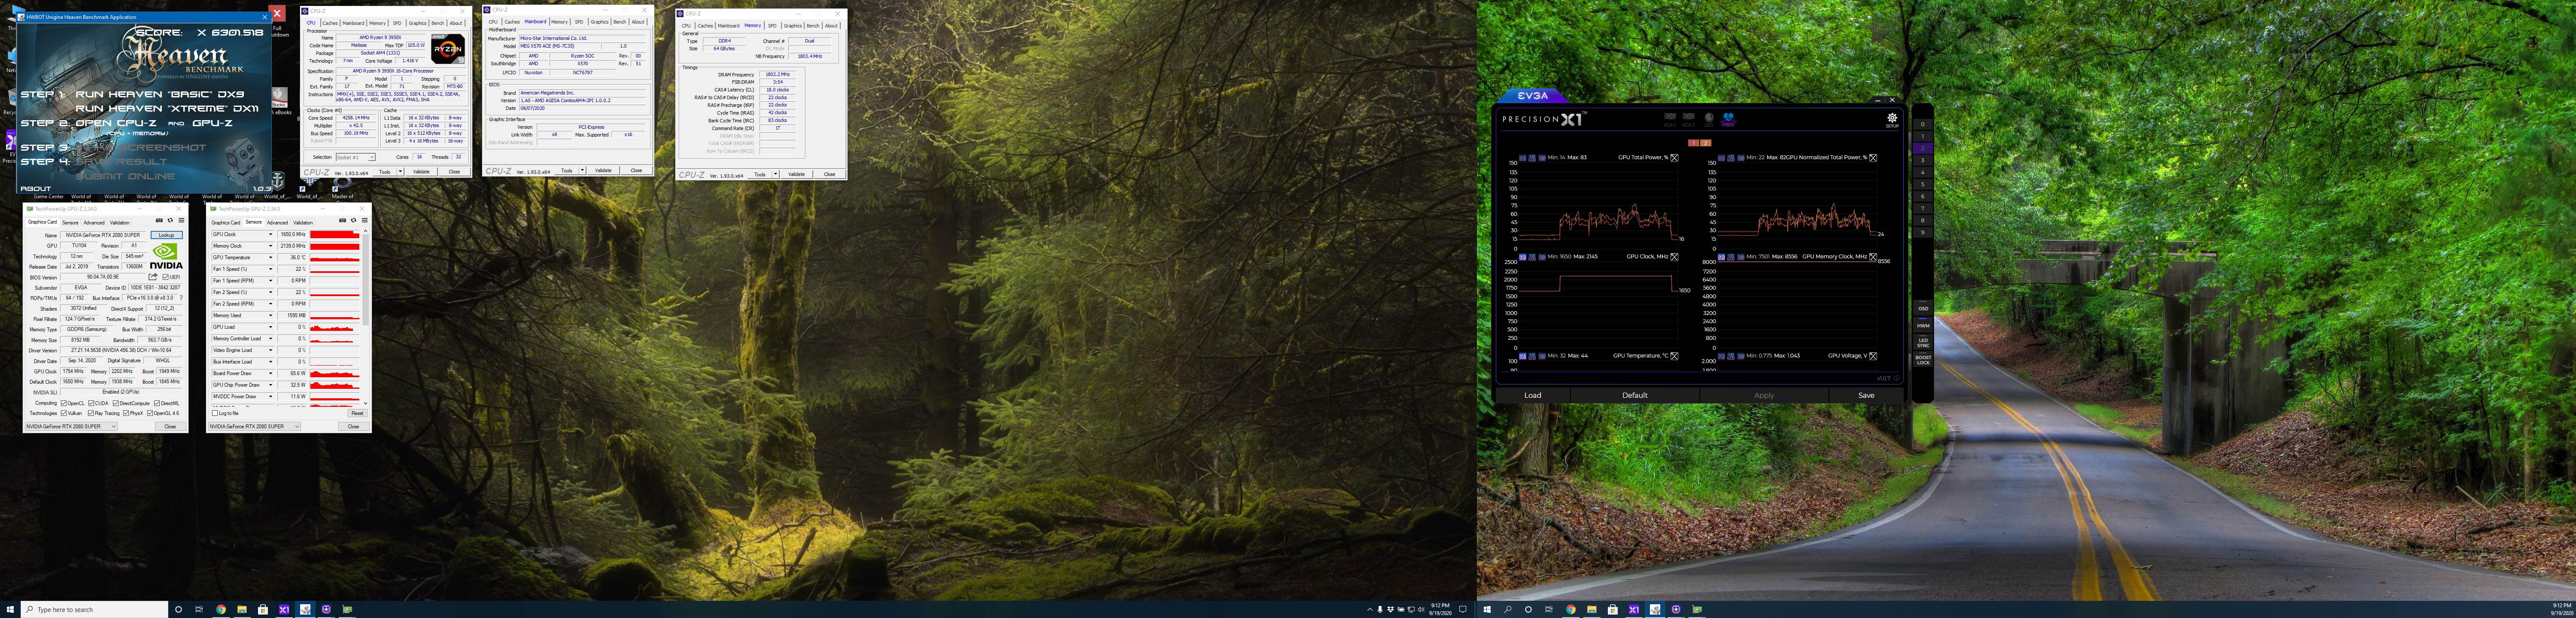Toggle OSD icon on the GPU Temperature graph
Image resolution: width=2576 pixels, height=618 pixels.
click(x=1523, y=356)
